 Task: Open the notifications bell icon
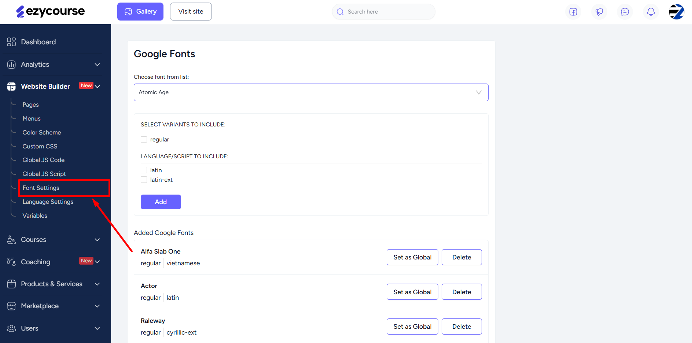click(x=651, y=12)
